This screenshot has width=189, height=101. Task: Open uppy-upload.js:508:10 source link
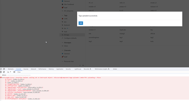coord(41,91)
